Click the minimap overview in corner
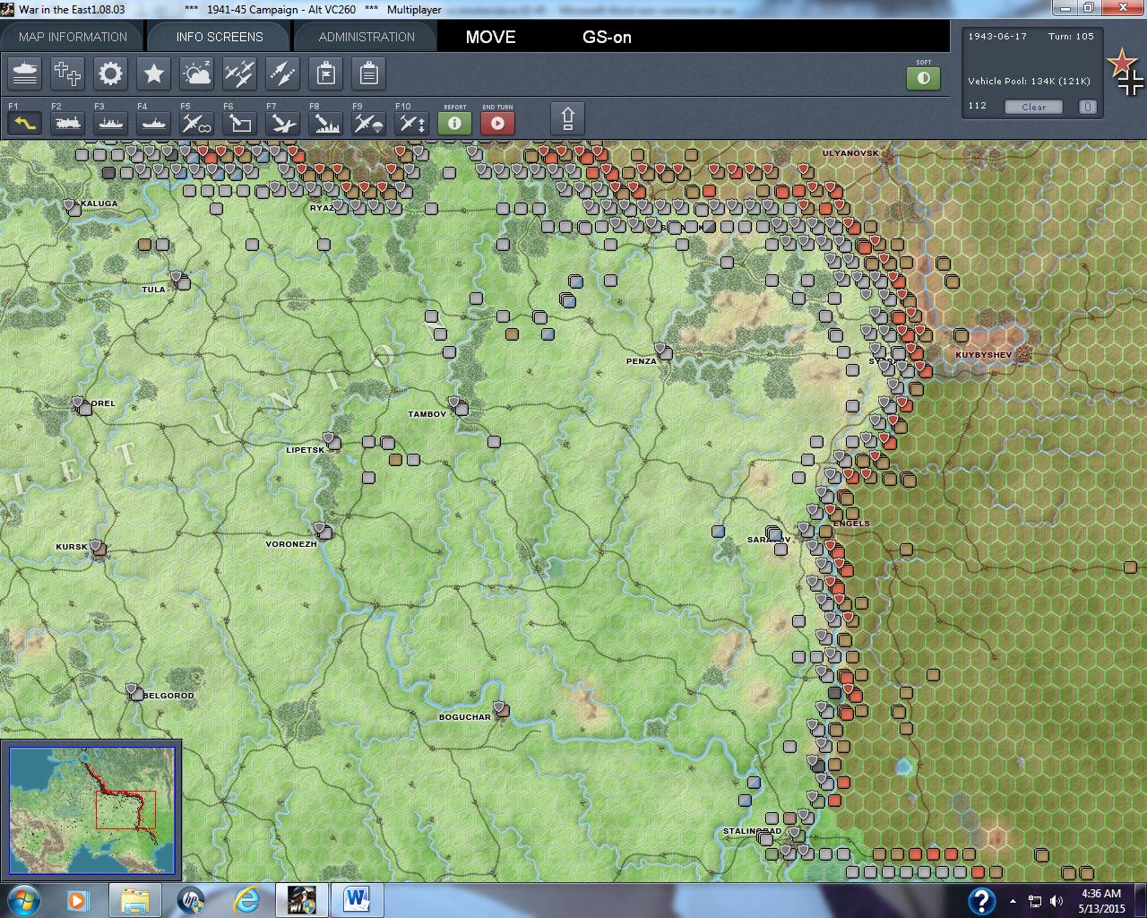1147x918 pixels. pyautogui.click(x=91, y=810)
